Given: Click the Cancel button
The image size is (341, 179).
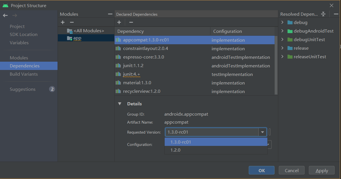Looking at the screenshot, I should tap(292, 170).
